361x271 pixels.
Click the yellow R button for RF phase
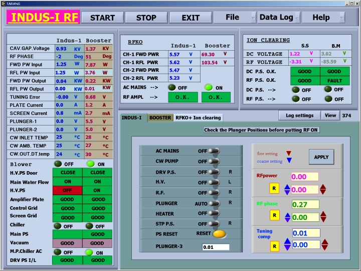click(x=274, y=215)
